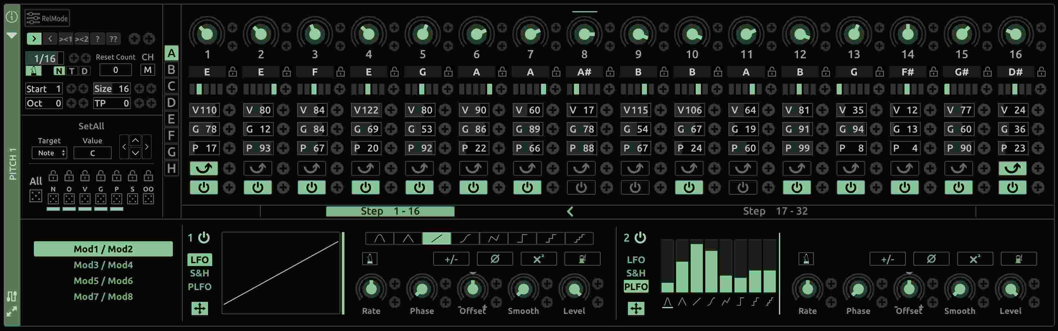Toggle modulator 2 power button
The image size is (1058, 331).
[x=640, y=237]
